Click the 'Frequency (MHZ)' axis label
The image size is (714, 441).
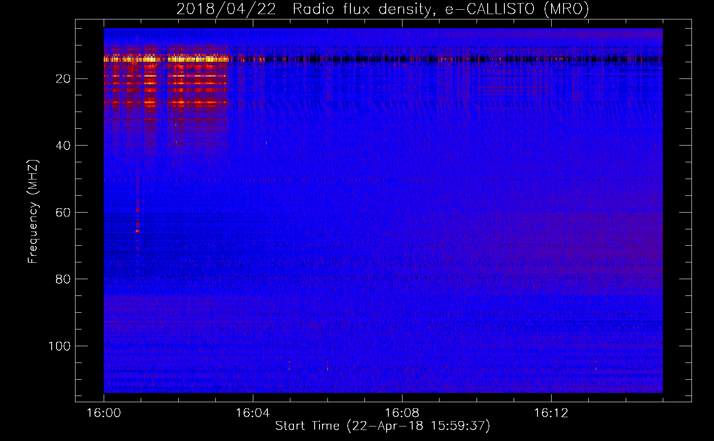33,212
